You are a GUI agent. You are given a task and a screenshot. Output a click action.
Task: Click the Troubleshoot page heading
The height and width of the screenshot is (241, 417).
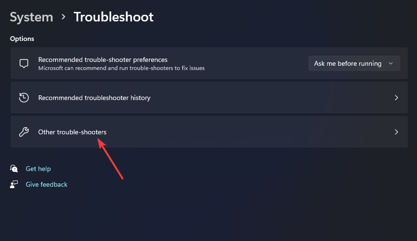[x=113, y=17]
